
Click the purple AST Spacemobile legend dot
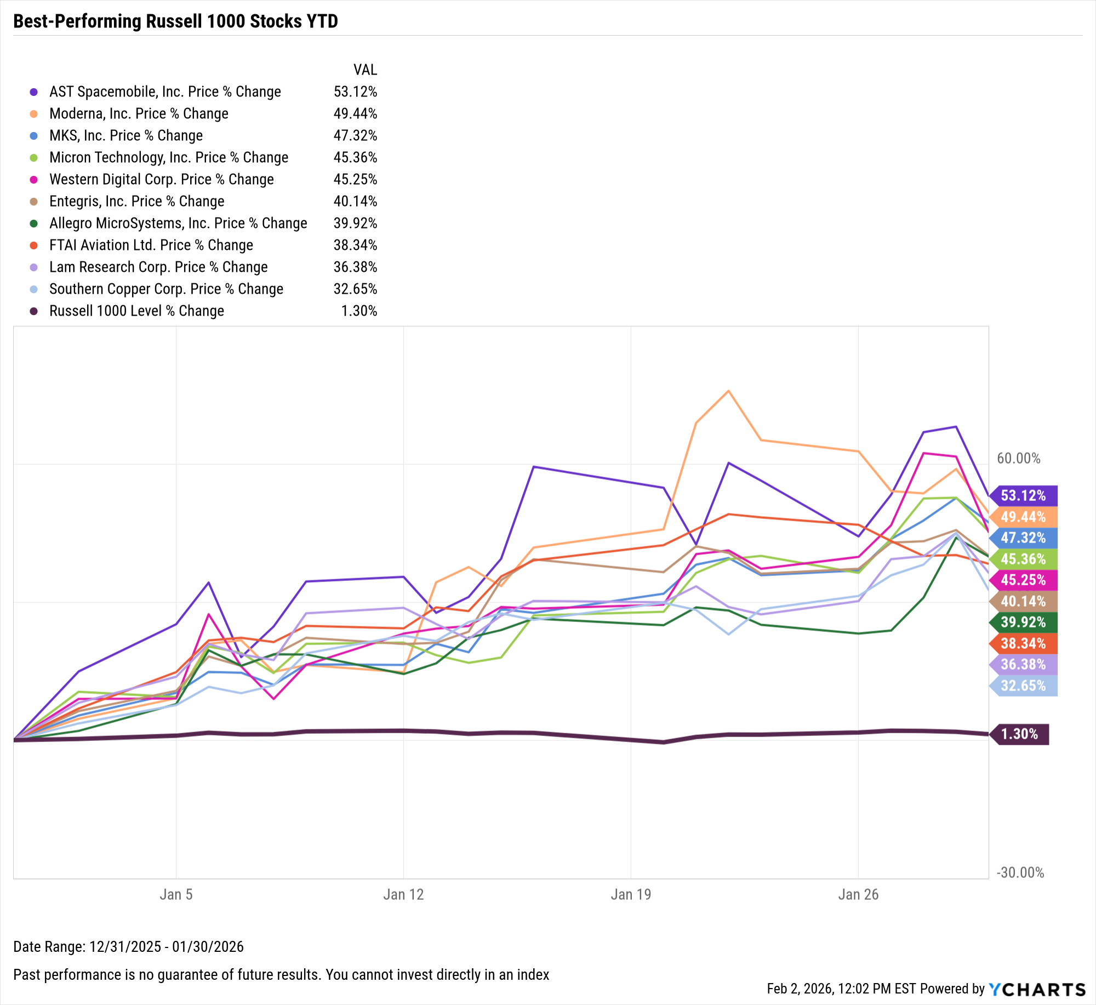tap(34, 92)
